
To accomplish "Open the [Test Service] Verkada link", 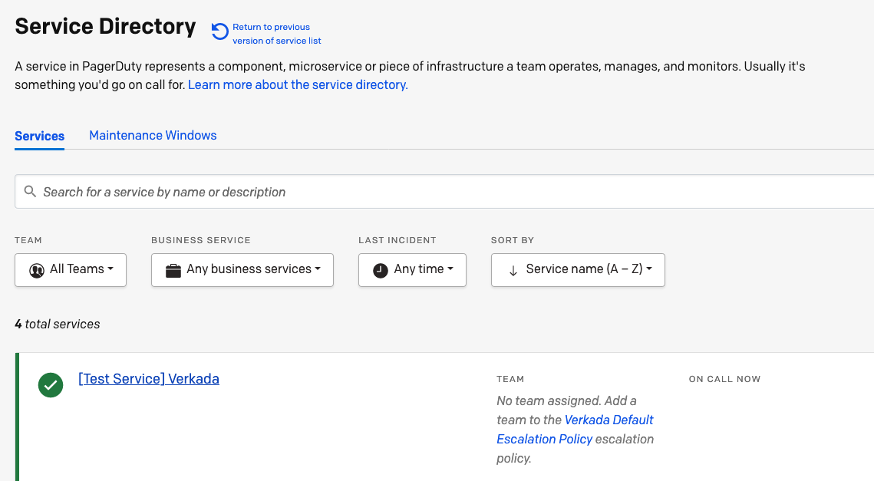I will coord(149,379).
